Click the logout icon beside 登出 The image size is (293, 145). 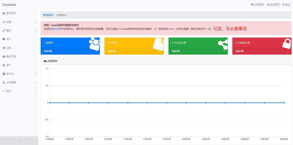pos(283,4)
